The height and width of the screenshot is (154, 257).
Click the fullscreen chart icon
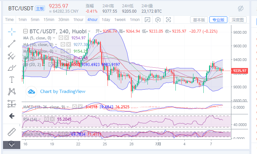pos(168,20)
